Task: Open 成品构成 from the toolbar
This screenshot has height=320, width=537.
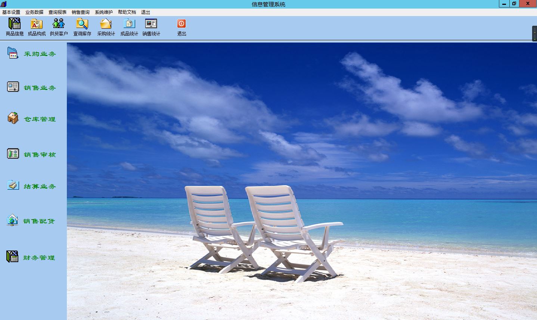Action: tap(37, 27)
